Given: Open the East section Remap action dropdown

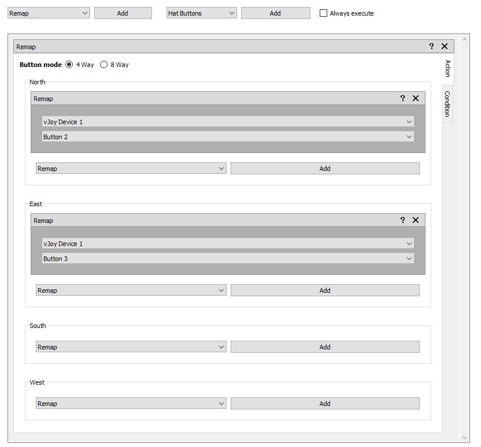Looking at the screenshot, I should point(131,290).
